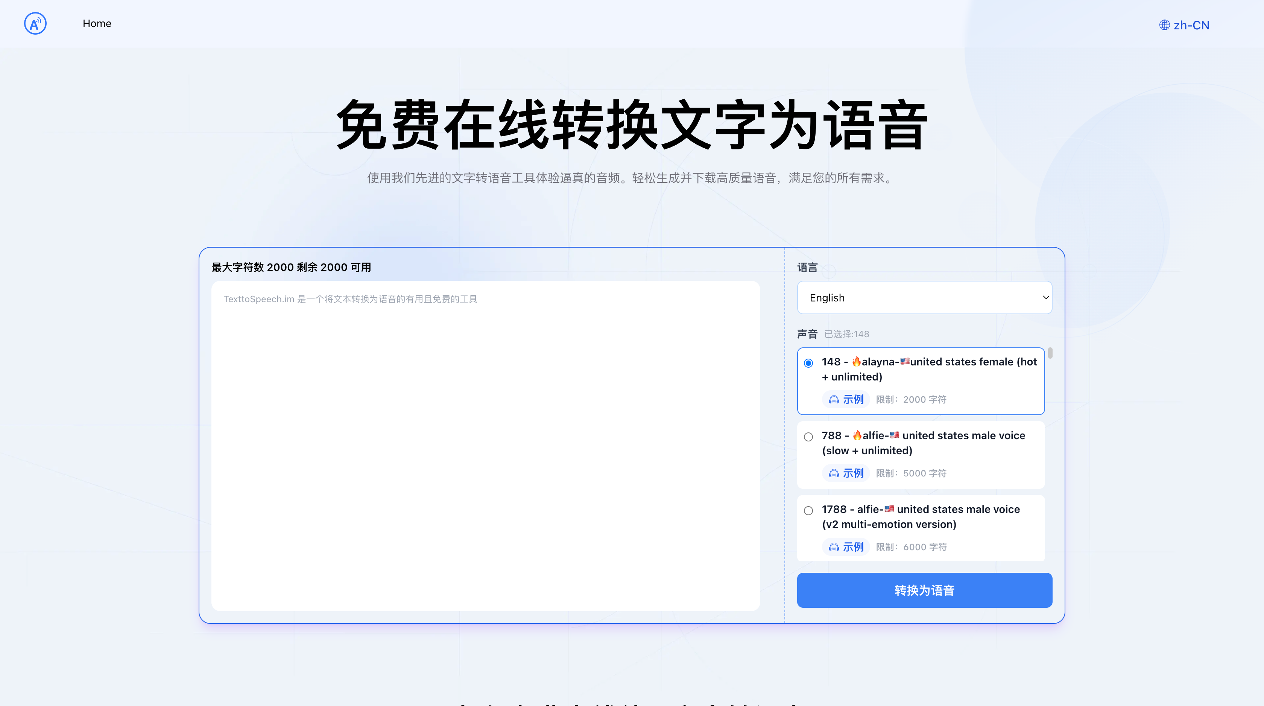
Task: Expand the English language dropdown
Action: point(924,298)
